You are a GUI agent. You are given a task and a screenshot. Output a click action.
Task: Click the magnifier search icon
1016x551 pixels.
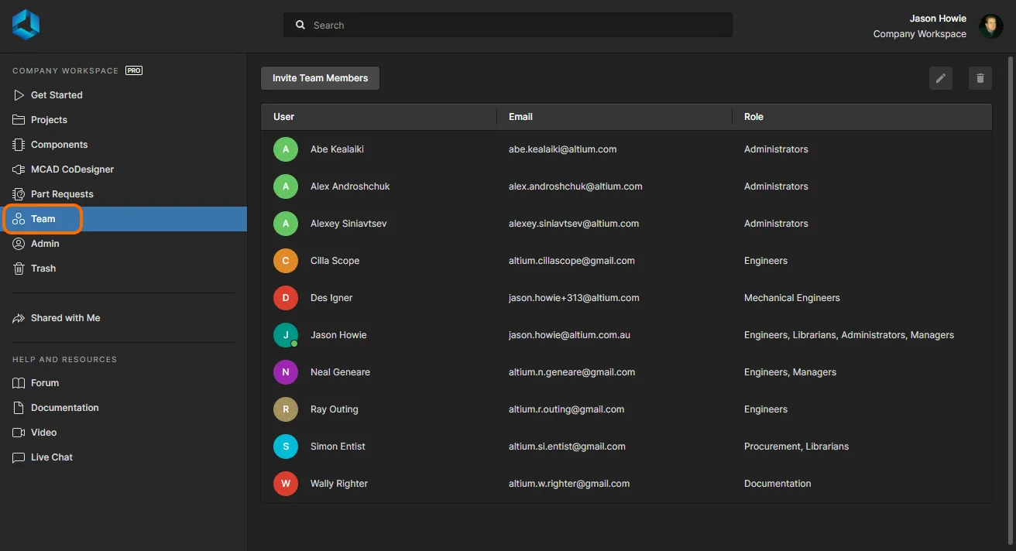point(300,26)
